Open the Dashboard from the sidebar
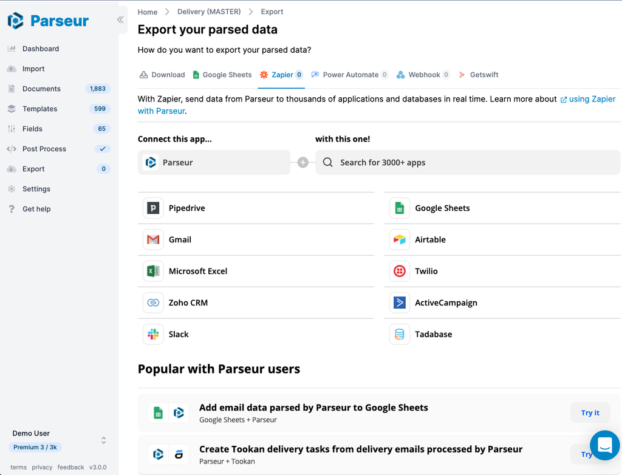The image size is (622, 475). click(x=41, y=49)
